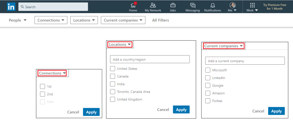Open the Jobs briefcase icon
The width and height of the screenshot is (293, 132).
(173, 5)
